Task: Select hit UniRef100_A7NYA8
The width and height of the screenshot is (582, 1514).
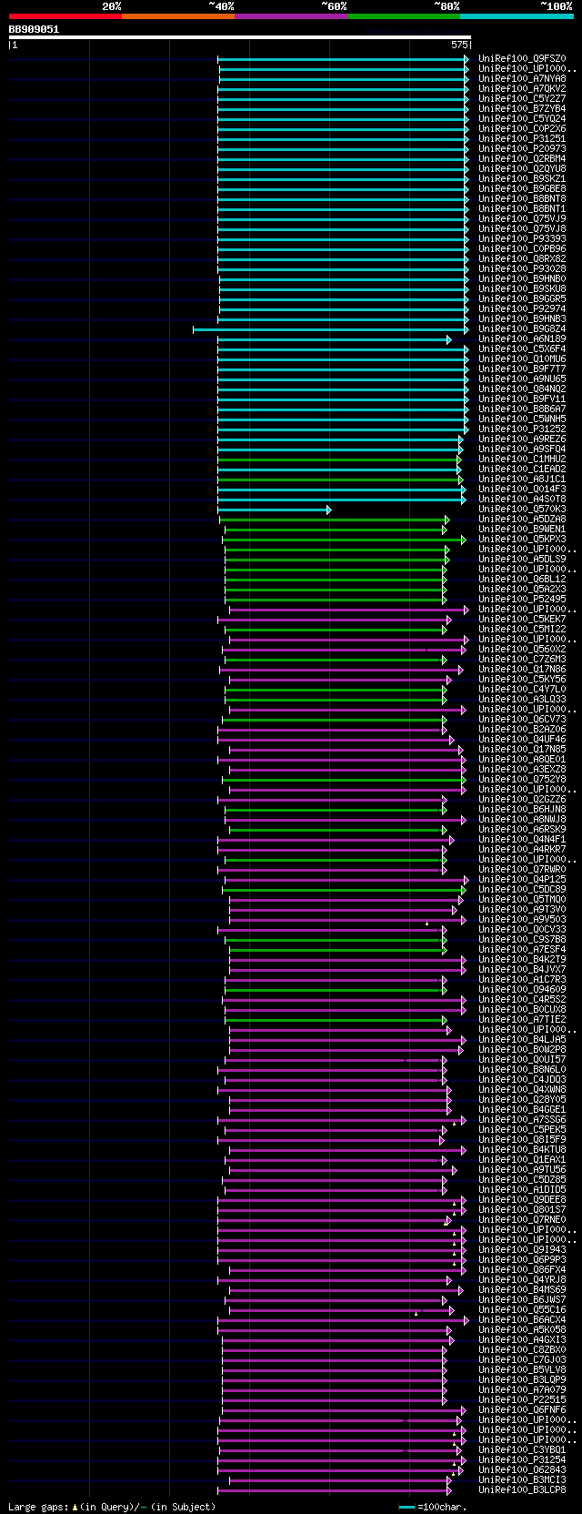Action: tap(522, 78)
